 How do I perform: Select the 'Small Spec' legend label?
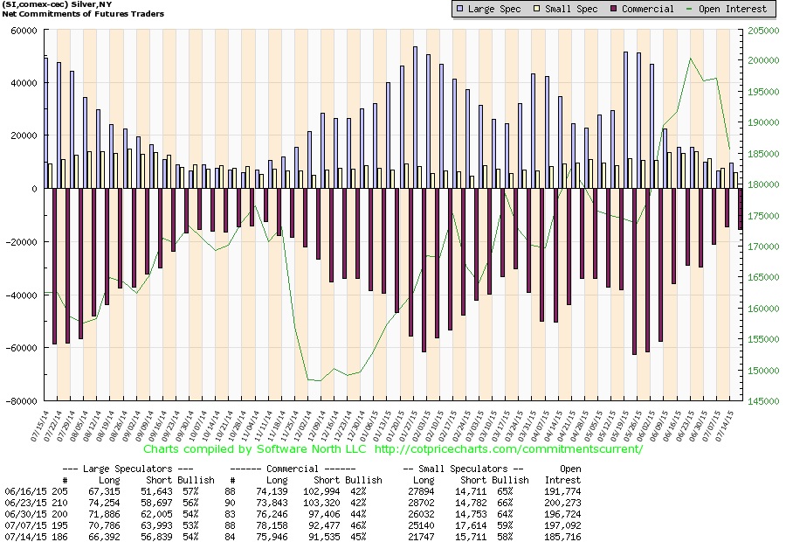click(571, 9)
